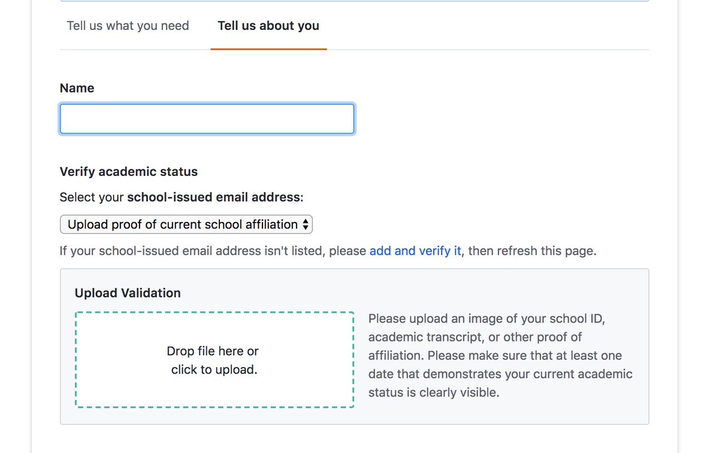Click the blue-outlined box edge at page top

coord(355,1)
